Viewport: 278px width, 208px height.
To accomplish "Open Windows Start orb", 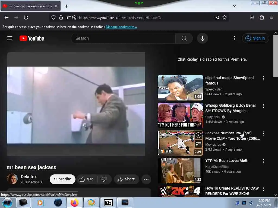I will coord(7,203).
